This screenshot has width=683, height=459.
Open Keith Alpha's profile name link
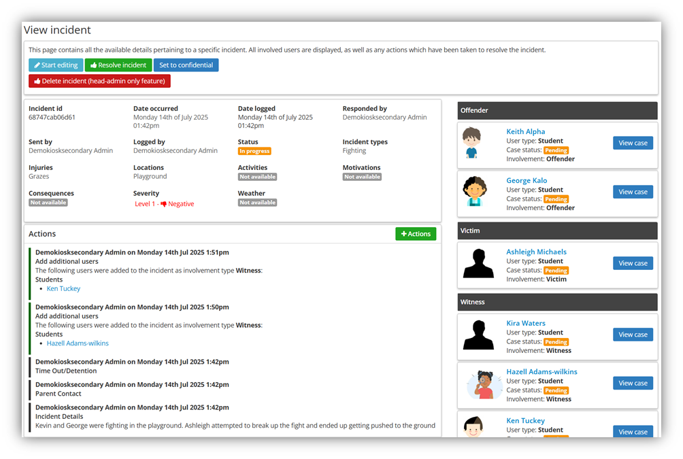point(525,132)
